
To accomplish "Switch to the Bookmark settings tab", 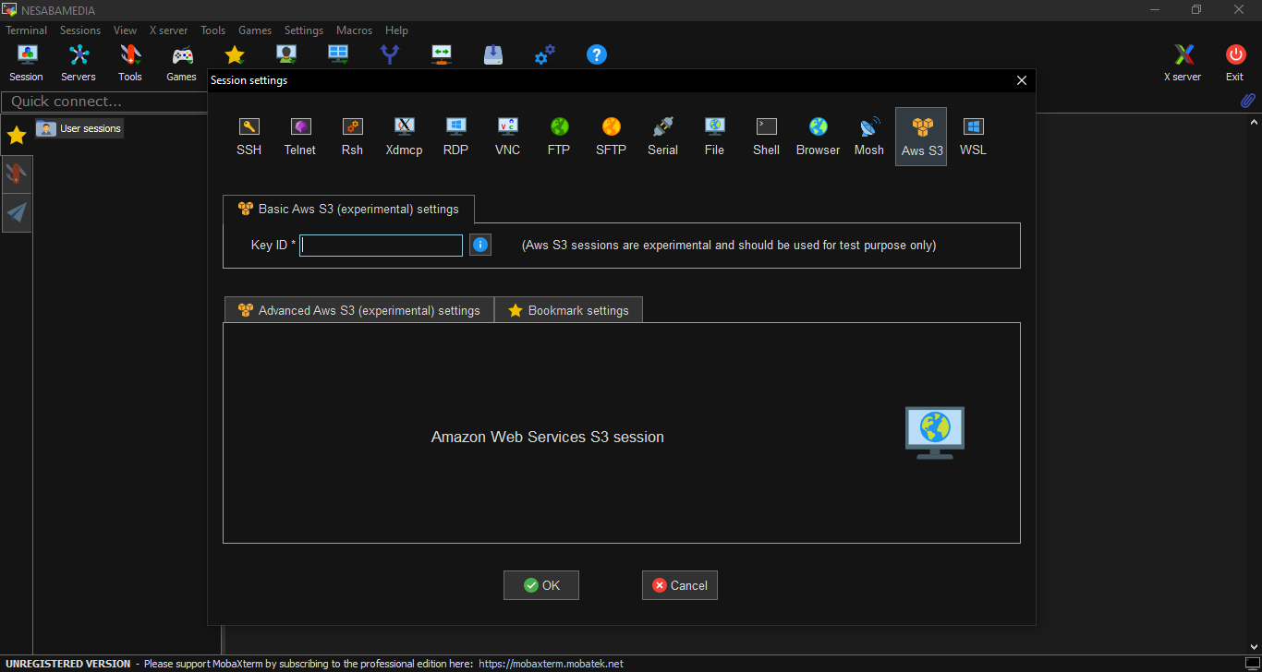I will [x=568, y=310].
